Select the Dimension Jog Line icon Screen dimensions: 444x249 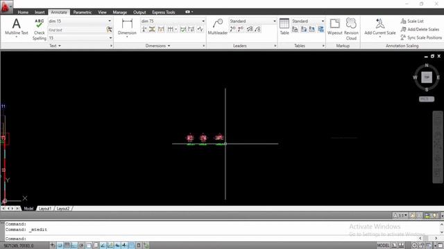coord(200,29)
